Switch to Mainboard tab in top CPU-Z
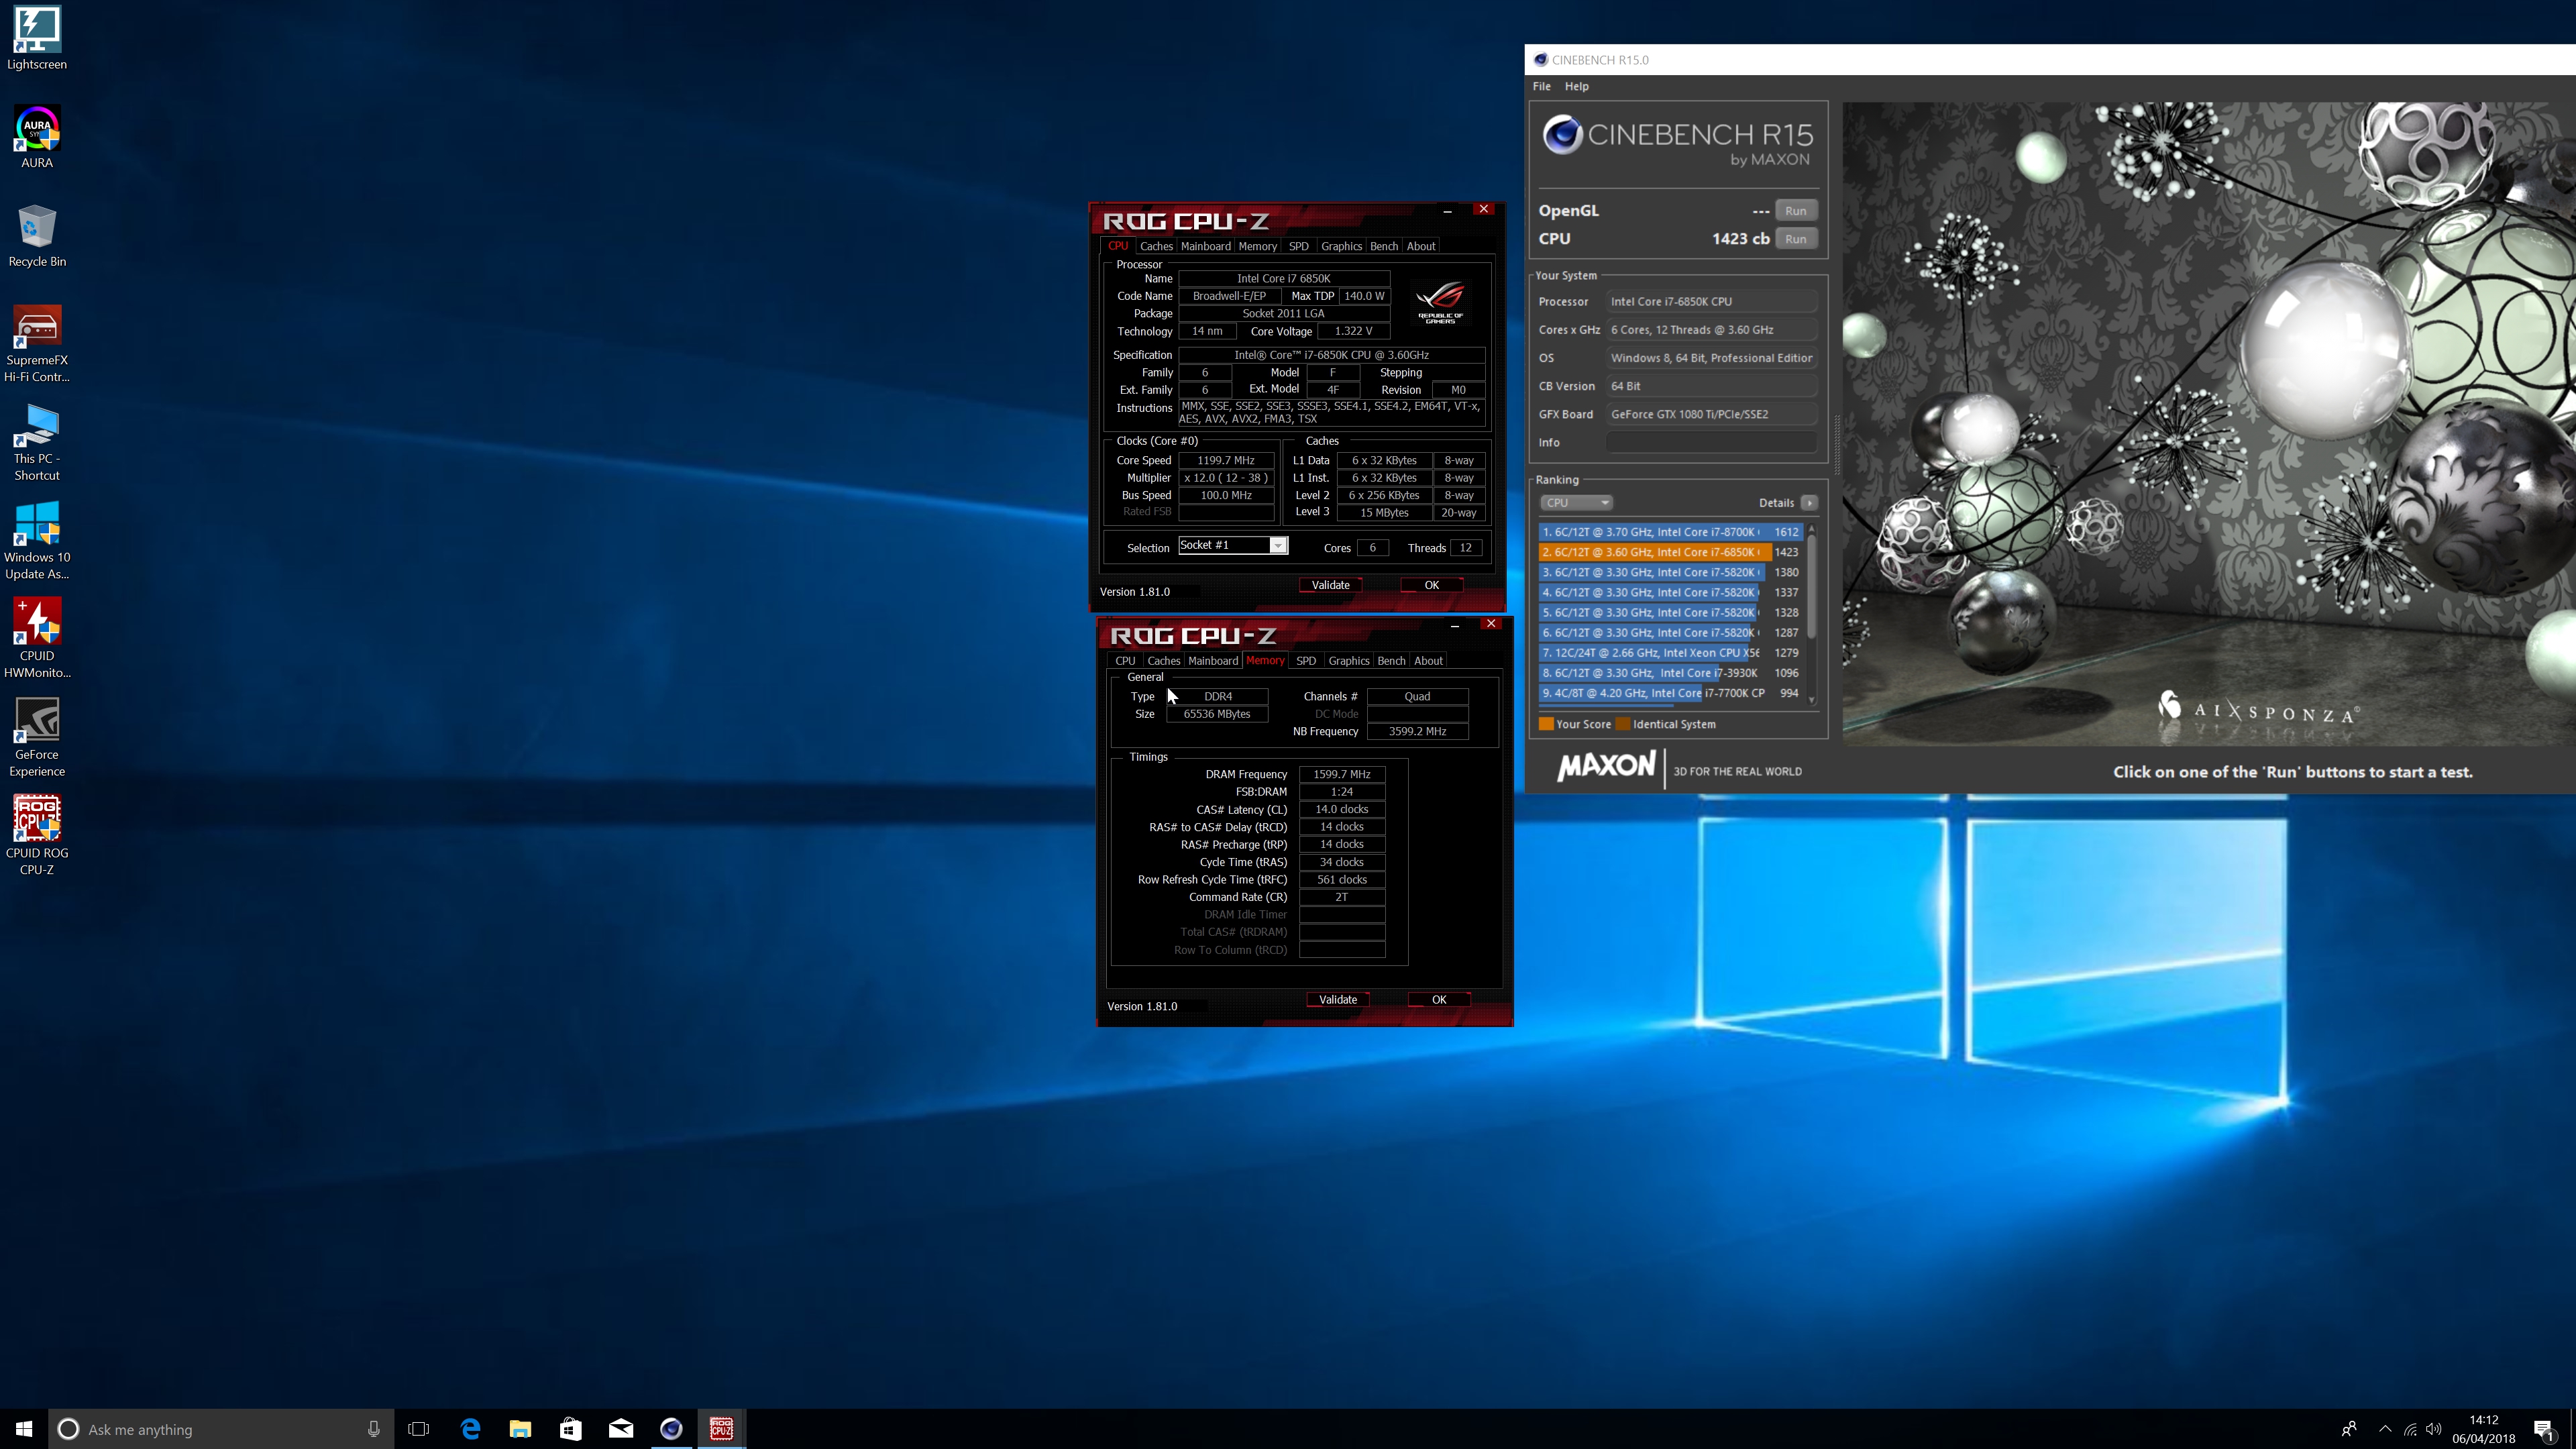Image resolution: width=2576 pixels, height=1449 pixels. click(x=1205, y=246)
